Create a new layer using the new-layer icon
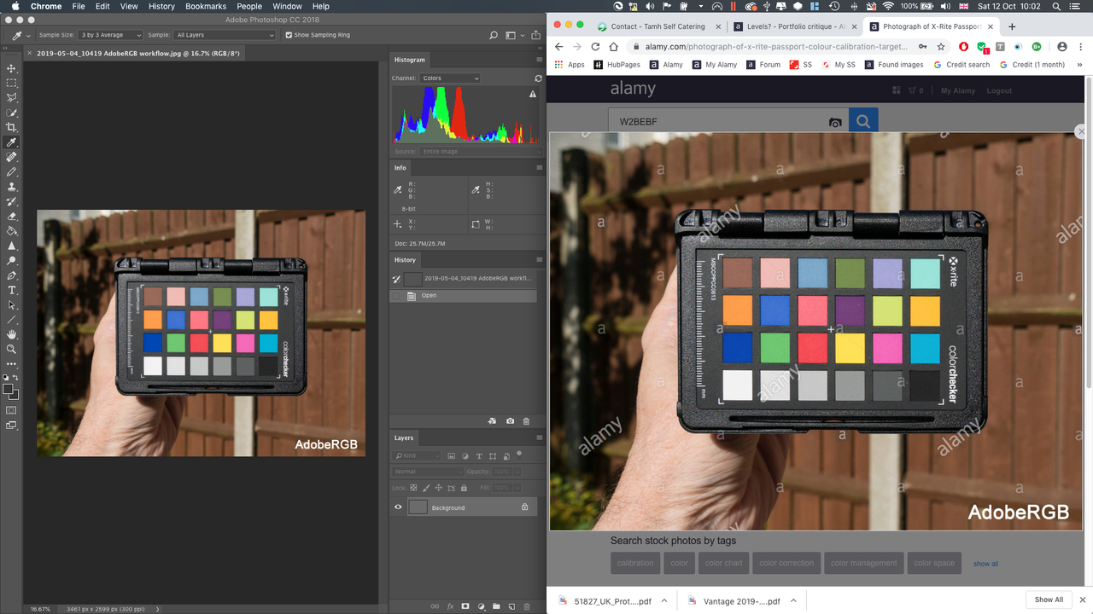 point(510,606)
